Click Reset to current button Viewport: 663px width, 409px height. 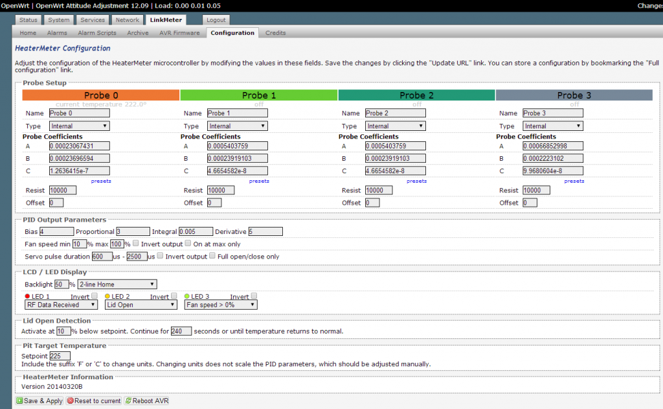(x=93, y=401)
